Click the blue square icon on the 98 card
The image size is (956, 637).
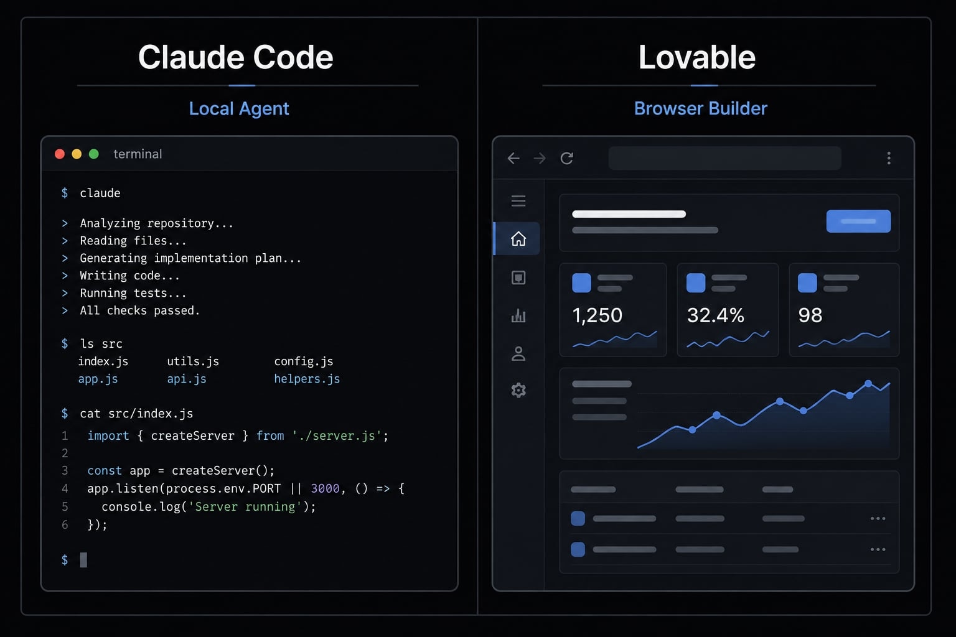click(807, 283)
